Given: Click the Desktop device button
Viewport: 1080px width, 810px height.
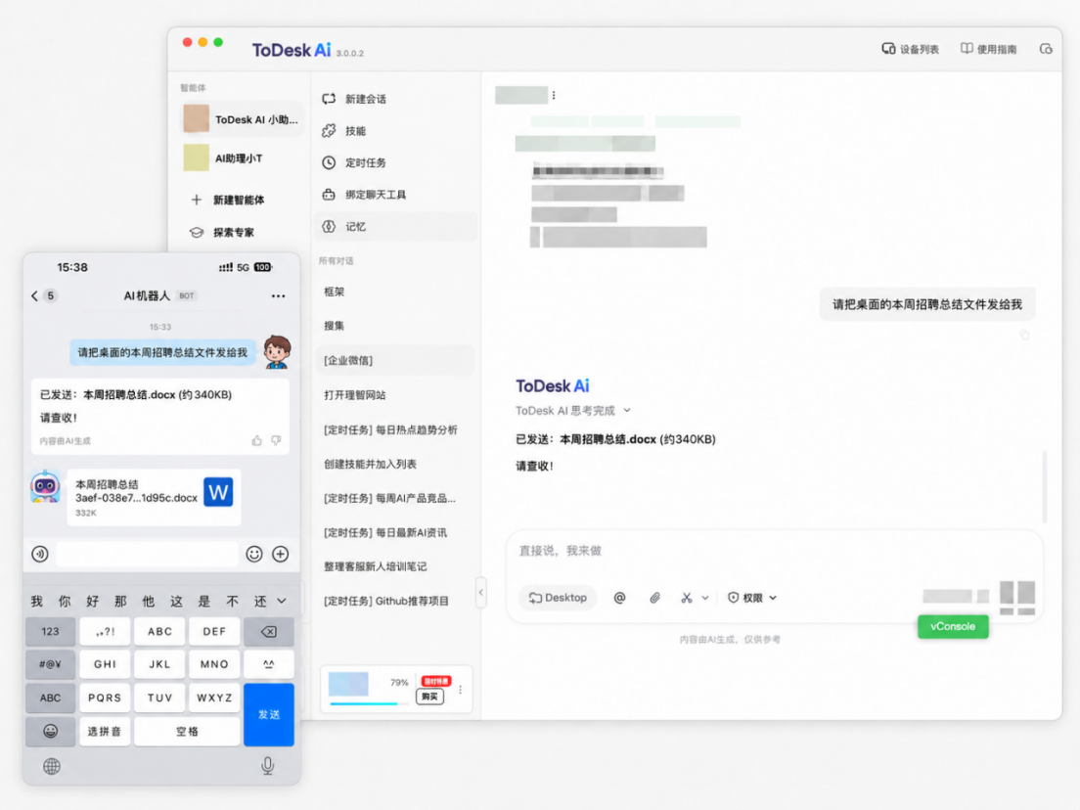Looking at the screenshot, I should [x=558, y=598].
